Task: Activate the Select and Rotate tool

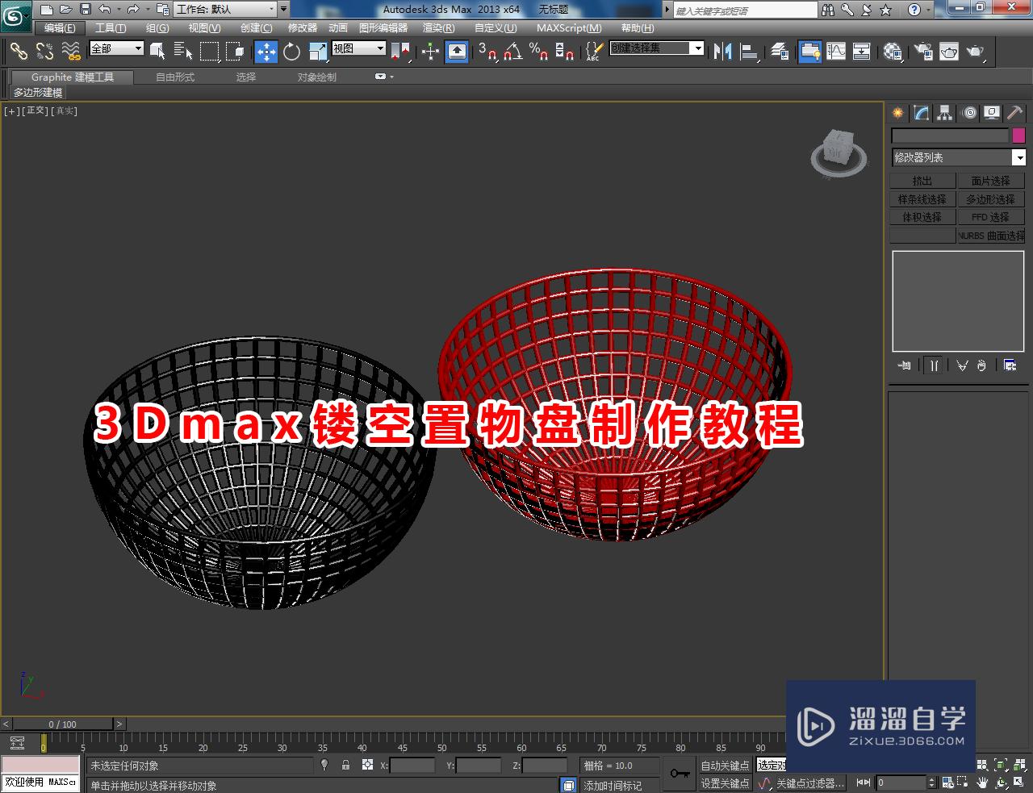Action: [x=292, y=52]
